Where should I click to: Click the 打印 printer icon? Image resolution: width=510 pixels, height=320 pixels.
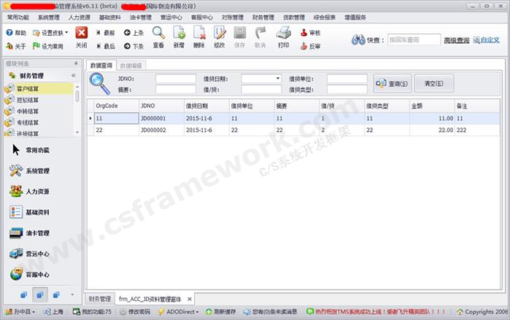click(283, 34)
